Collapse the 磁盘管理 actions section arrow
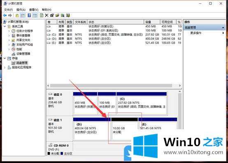Screen dimensions: 228x163 click(223, 28)
